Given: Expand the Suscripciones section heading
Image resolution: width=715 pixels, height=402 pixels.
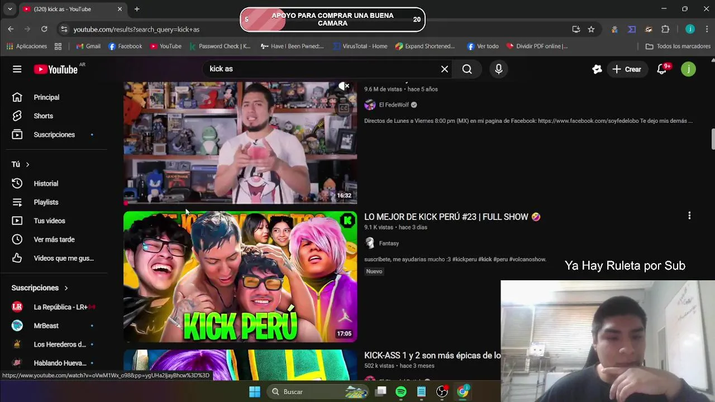Looking at the screenshot, I should tap(40, 288).
